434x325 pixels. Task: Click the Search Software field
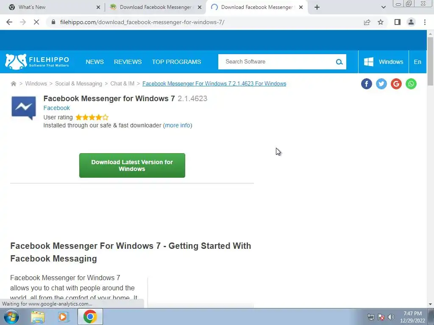pos(276,62)
